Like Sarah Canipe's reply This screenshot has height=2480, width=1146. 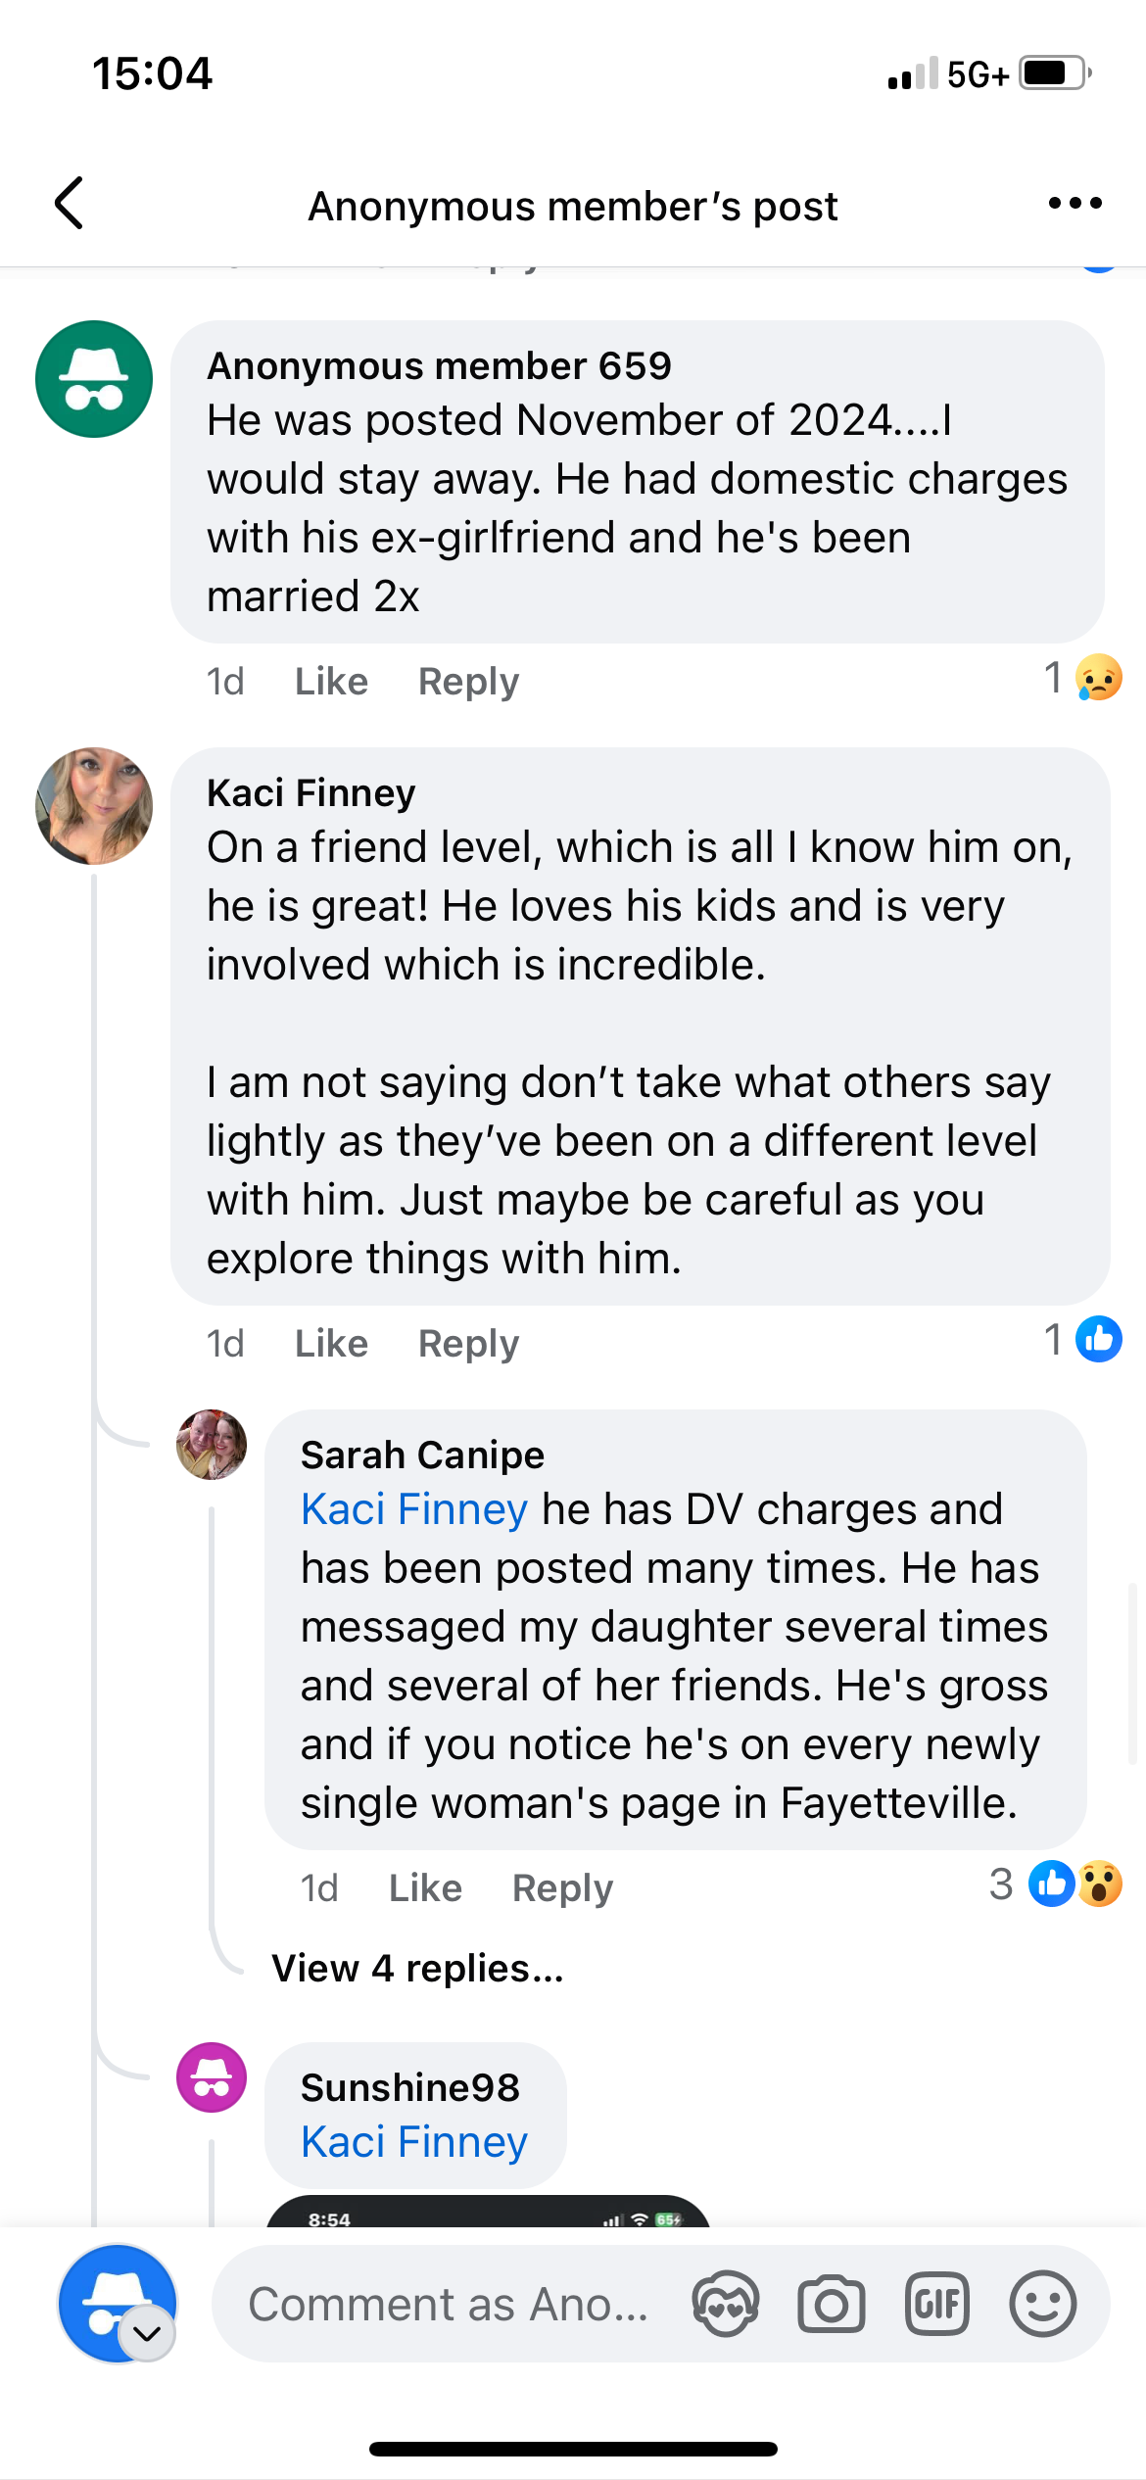[425, 1888]
